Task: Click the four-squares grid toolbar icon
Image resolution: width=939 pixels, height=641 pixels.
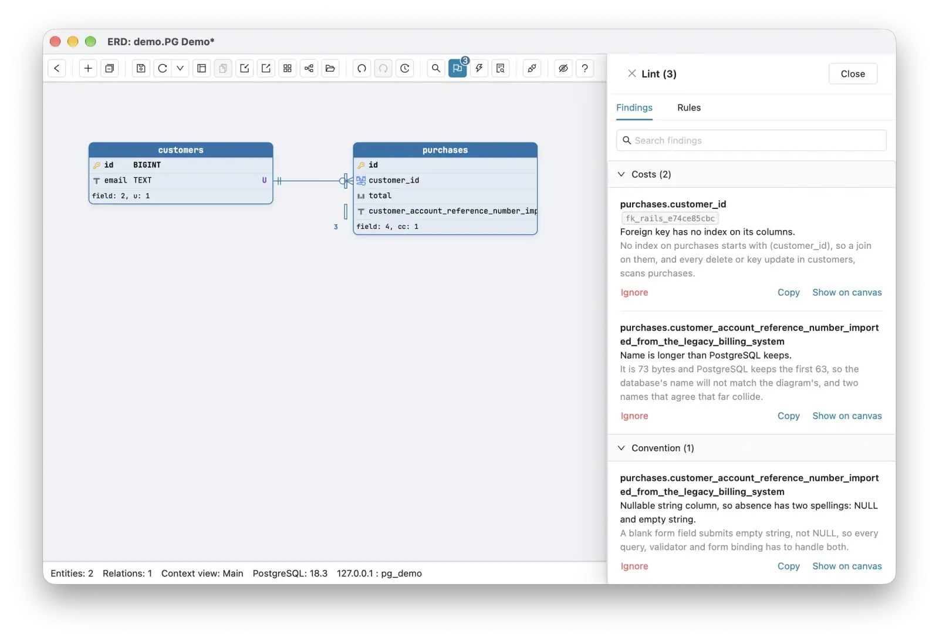Action: tap(288, 69)
